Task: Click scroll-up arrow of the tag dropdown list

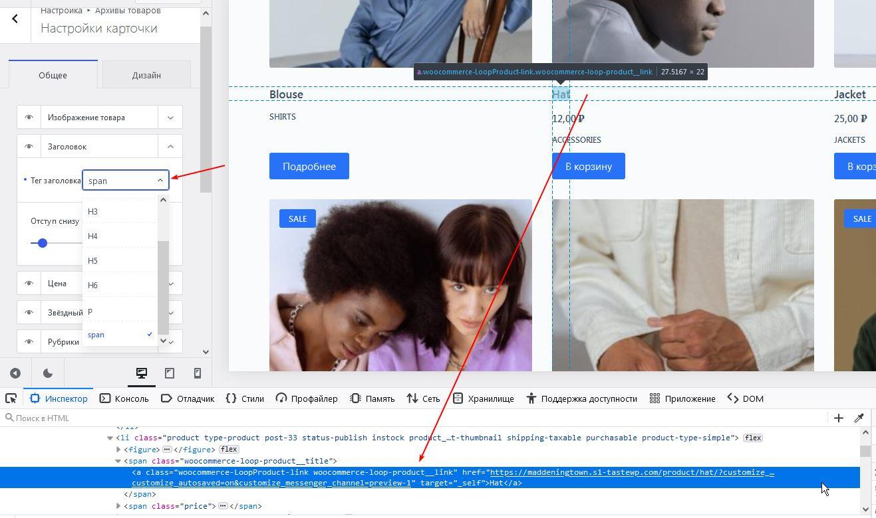Action: tap(163, 199)
